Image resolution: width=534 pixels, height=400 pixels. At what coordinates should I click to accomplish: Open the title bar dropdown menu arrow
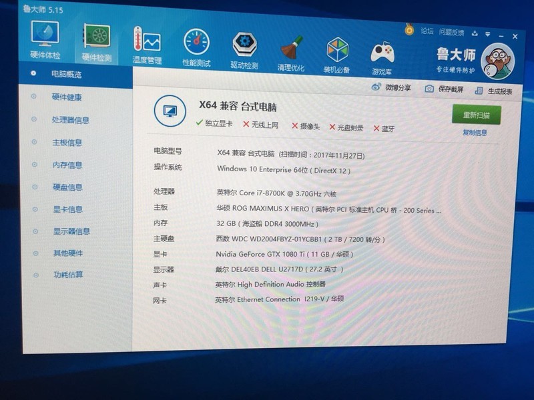coord(488,34)
